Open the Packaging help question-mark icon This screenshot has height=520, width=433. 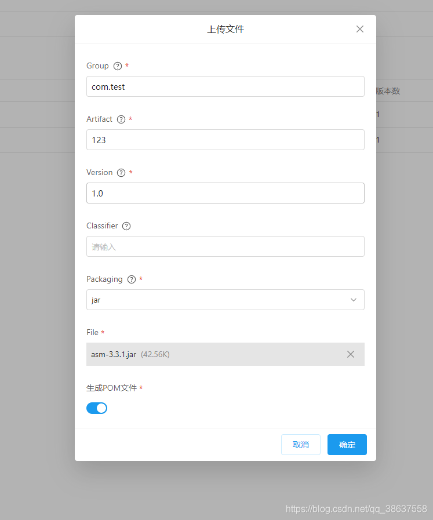[x=132, y=279]
